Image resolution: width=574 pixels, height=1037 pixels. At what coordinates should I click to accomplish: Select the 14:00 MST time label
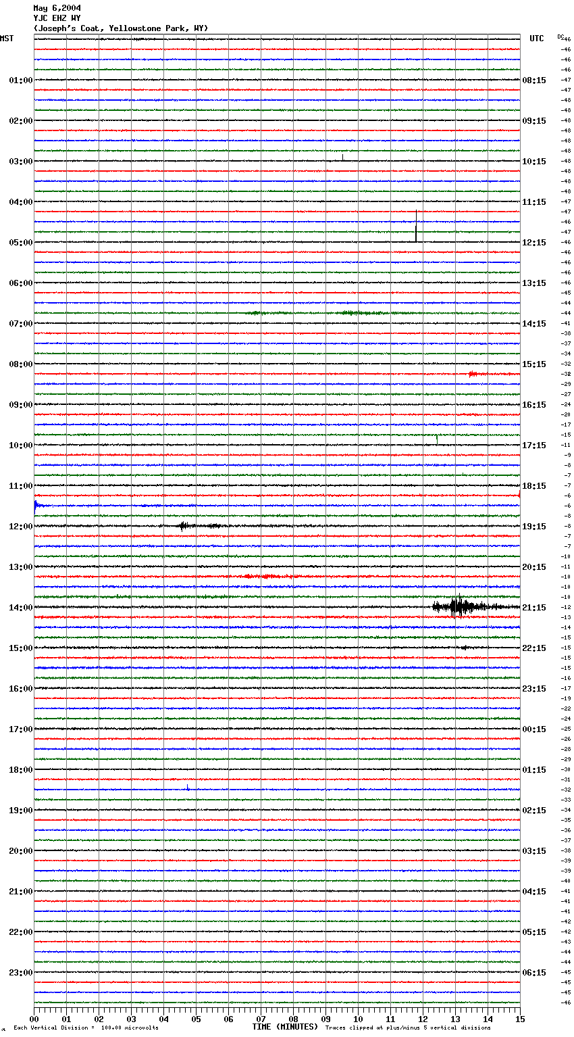pos(21,608)
